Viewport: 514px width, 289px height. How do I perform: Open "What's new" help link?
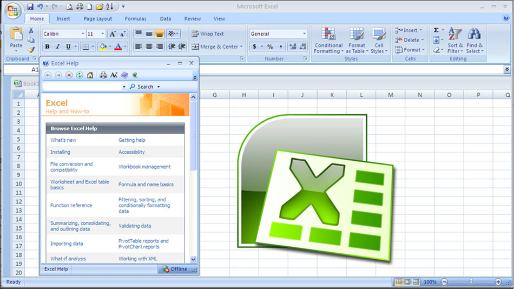[63, 140]
